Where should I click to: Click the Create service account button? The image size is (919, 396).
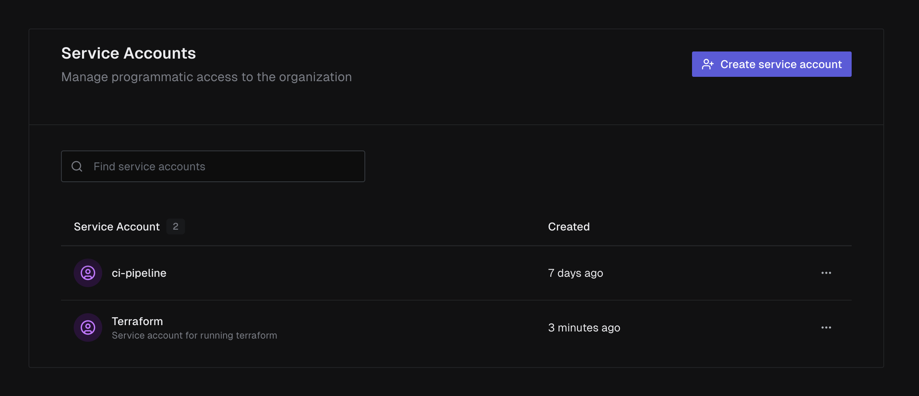click(x=771, y=64)
